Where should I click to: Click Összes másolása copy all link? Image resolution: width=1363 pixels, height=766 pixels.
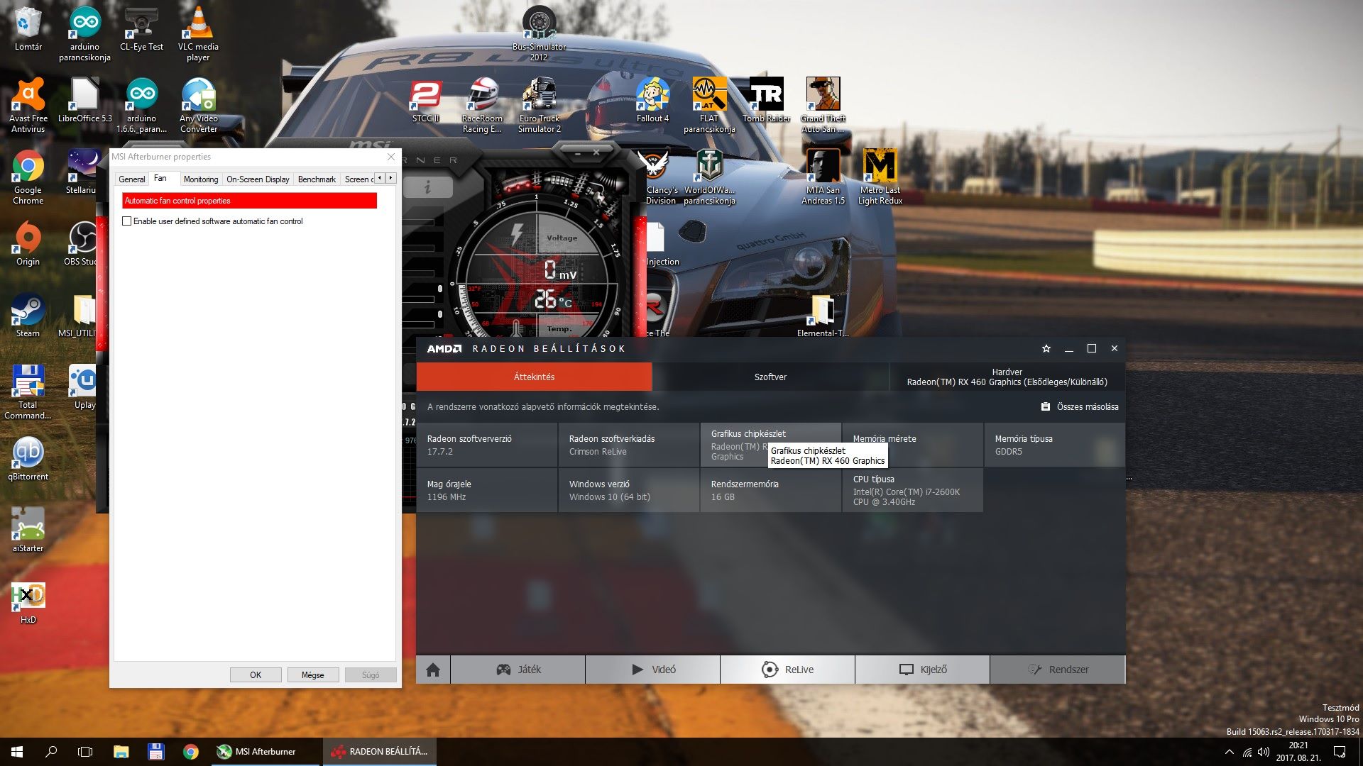[x=1080, y=406]
